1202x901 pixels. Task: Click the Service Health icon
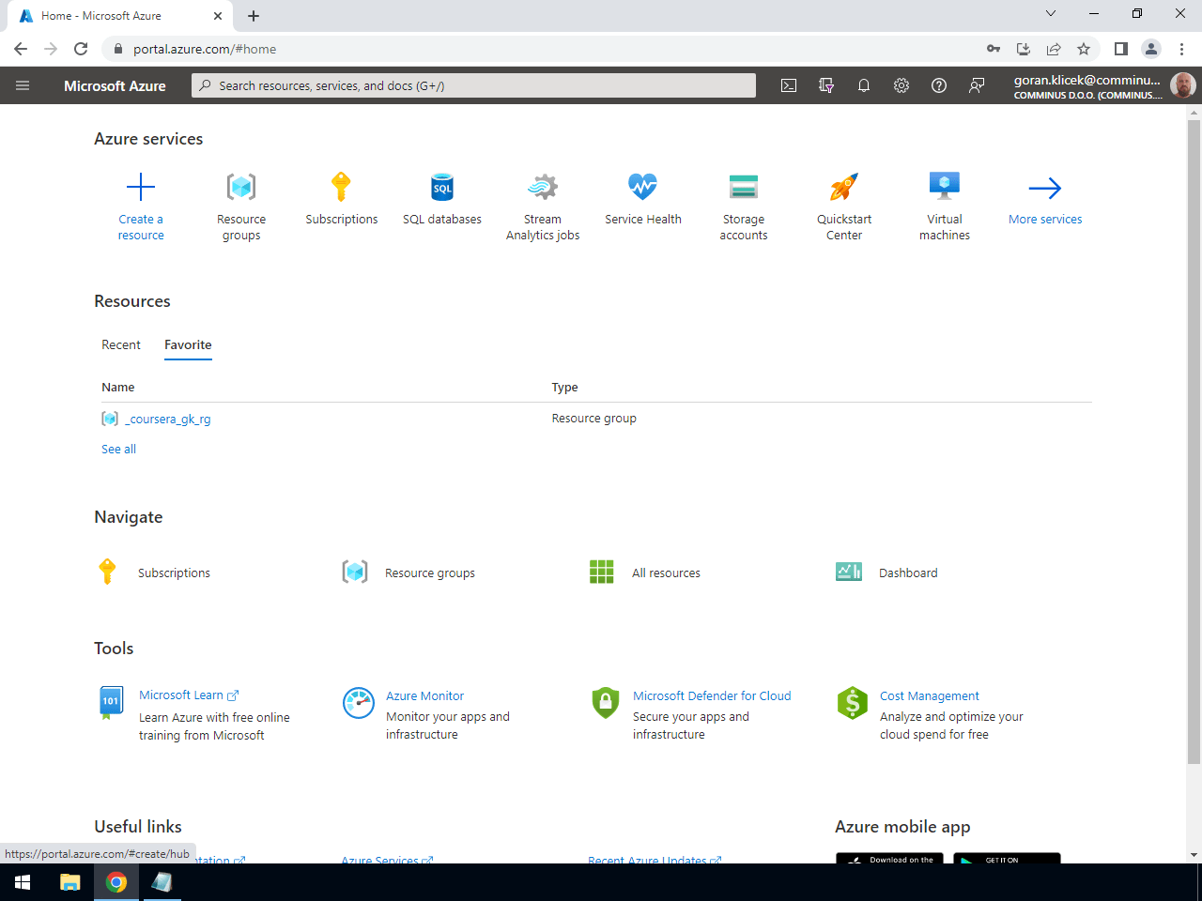click(642, 186)
